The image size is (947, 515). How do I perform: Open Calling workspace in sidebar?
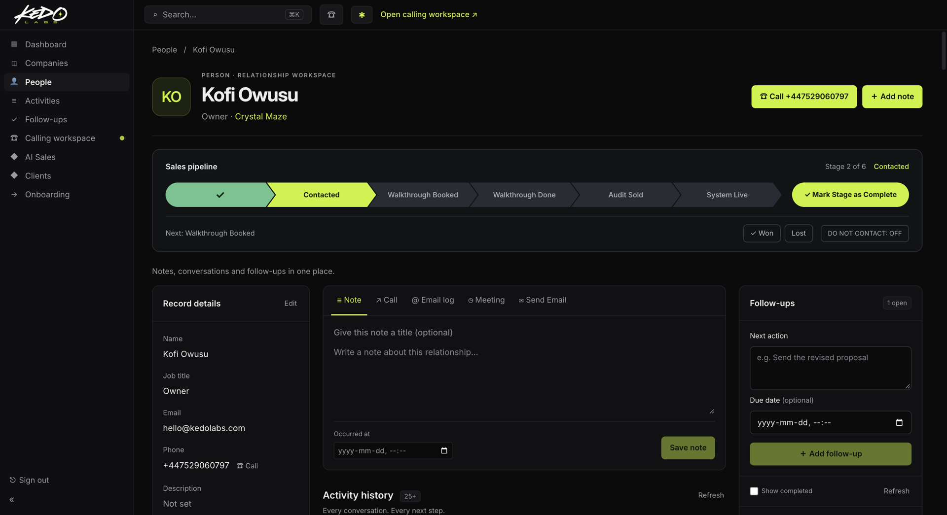(67, 138)
